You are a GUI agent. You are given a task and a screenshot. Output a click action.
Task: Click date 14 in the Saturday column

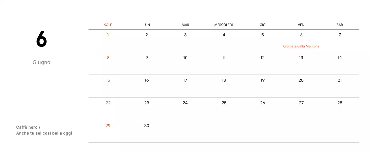pyautogui.click(x=340, y=57)
